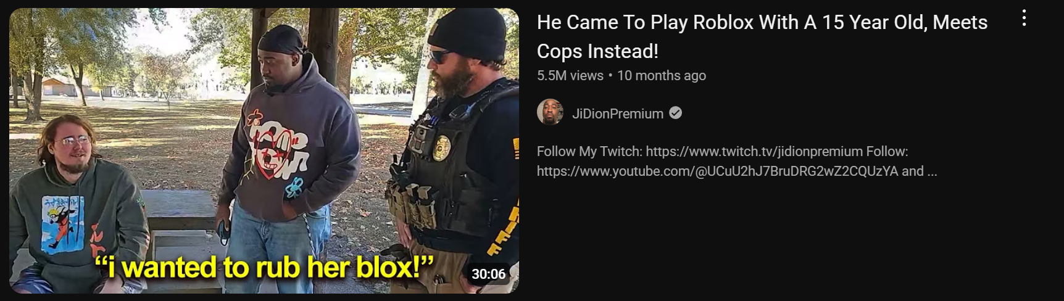Click the seated man in Naruto hoodie

77,207
